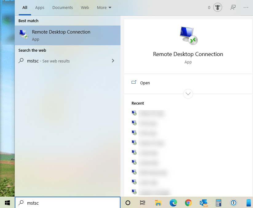The image size is (253, 208).
Task: Open Google Chrome from the taskbar
Action: (188, 203)
